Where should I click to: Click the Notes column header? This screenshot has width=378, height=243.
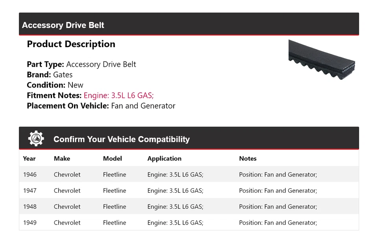click(x=248, y=158)
